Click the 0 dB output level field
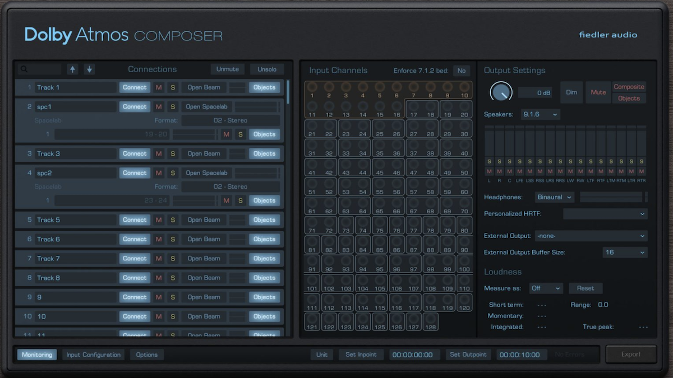The image size is (673, 378). coord(536,92)
